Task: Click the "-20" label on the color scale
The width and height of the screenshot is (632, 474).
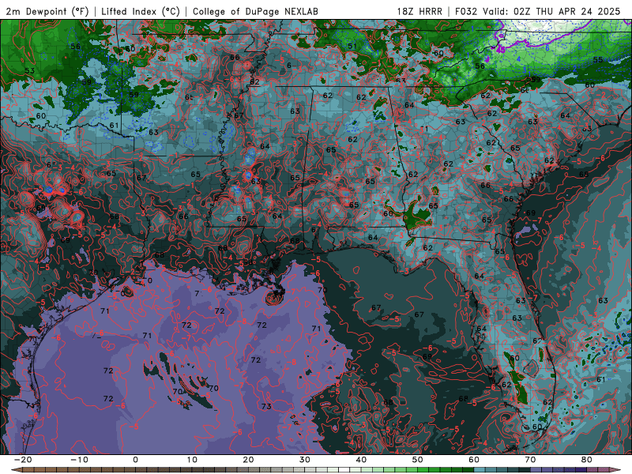Action: [23, 460]
